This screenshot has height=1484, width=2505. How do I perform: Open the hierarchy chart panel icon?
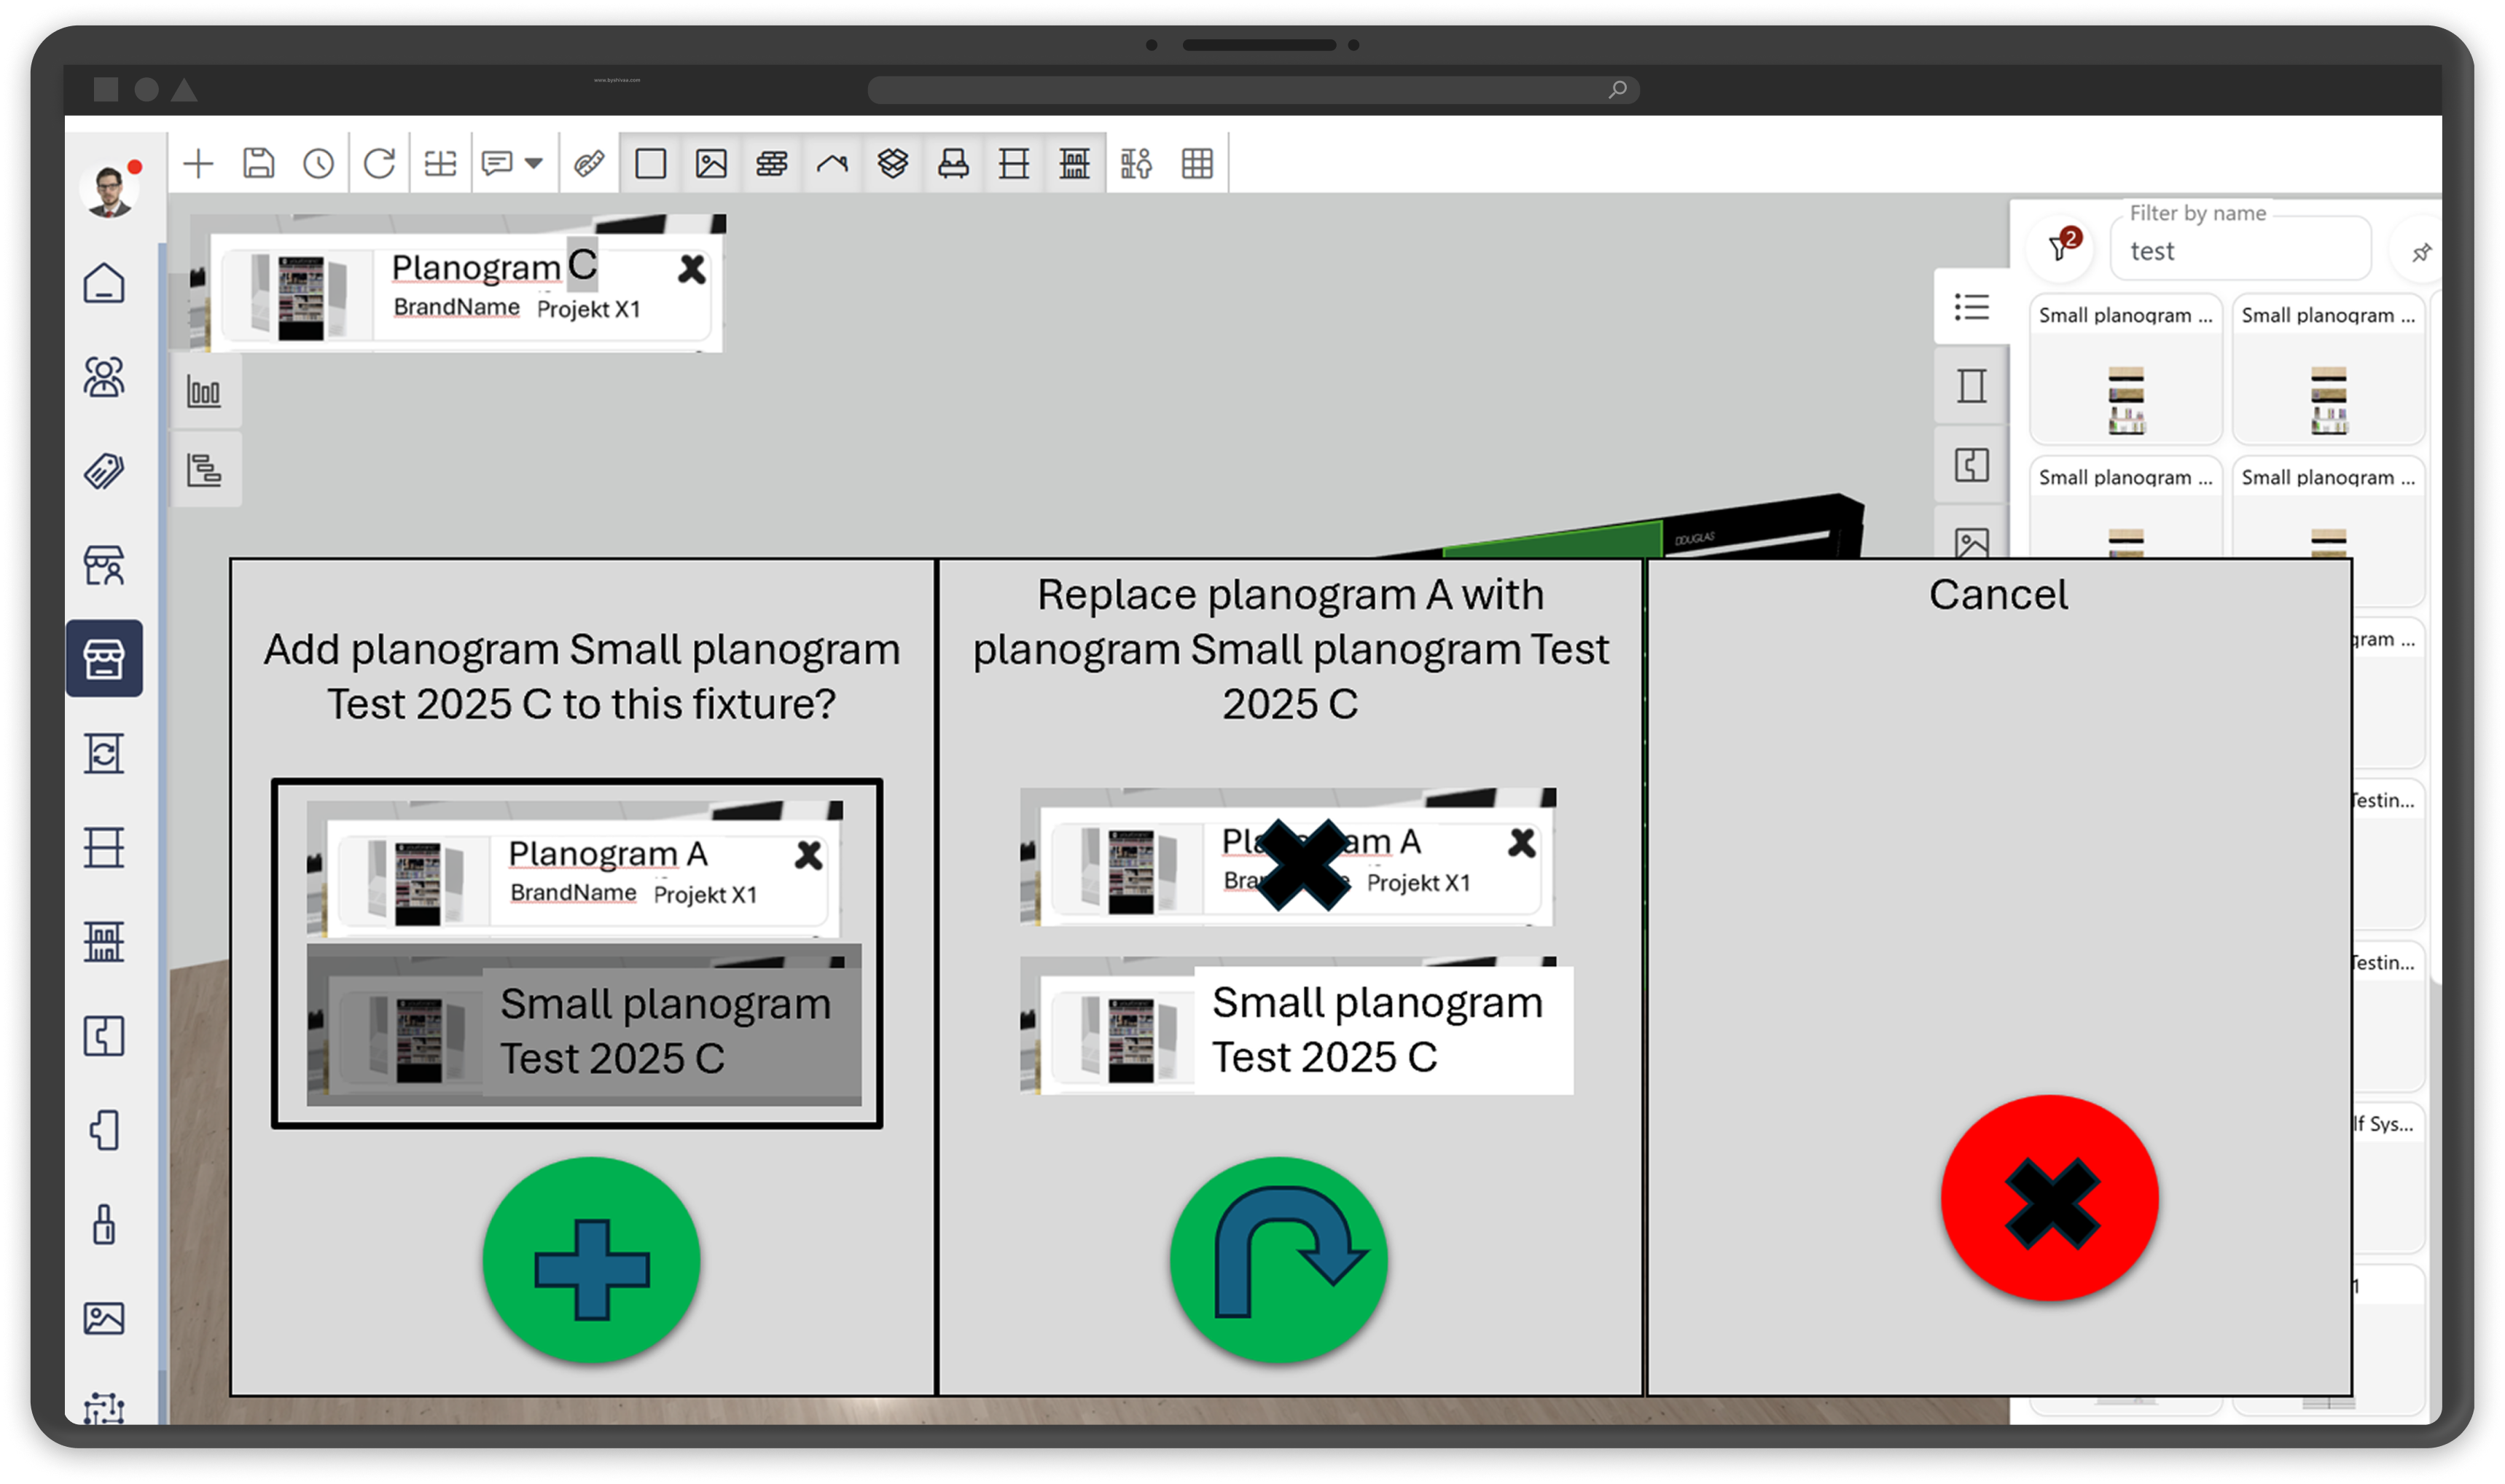[204, 469]
